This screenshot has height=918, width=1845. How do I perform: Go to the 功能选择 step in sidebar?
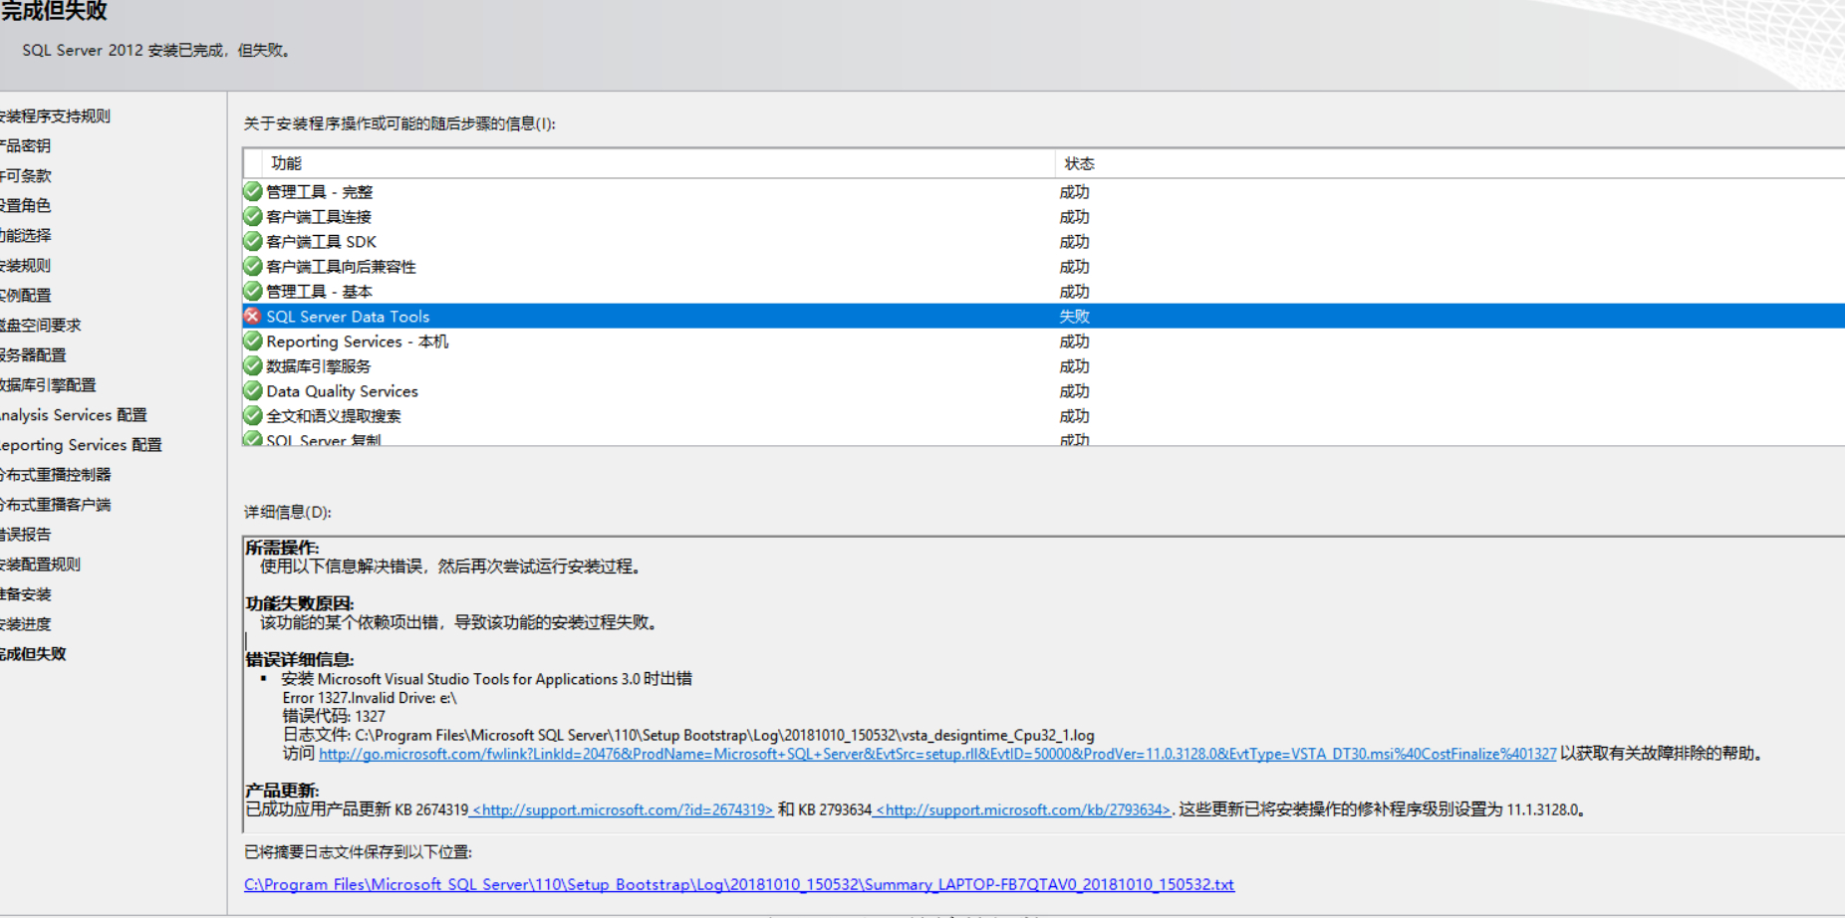pyautogui.click(x=25, y=236)
